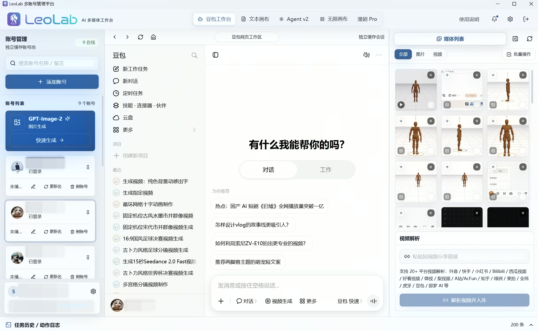538x331 pixels.
Task: Go forward with the right arrow
Action: coord(127,37)
